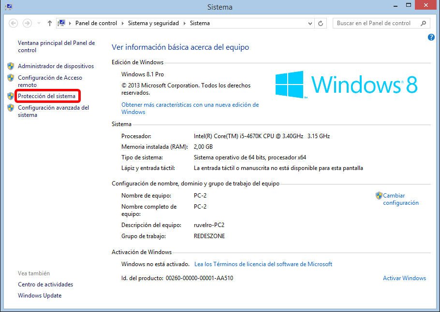440x312 pixels.
Task: Open Administrador de dispositivos link
Action: 56,66
